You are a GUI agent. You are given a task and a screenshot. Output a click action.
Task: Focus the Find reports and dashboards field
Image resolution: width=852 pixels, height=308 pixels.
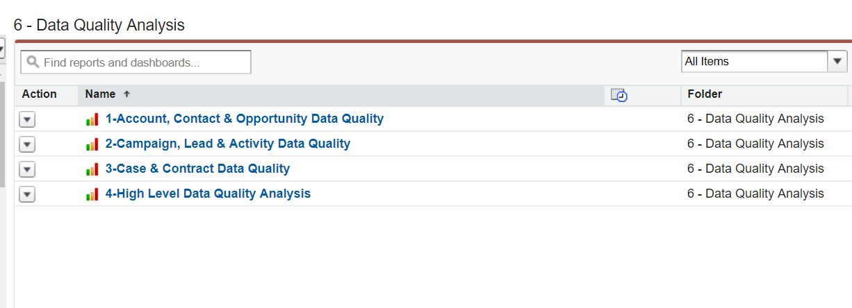click(142, 62)
